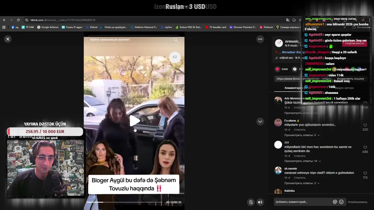This screenshot has height=210, width=374.
Task: Open the Bakinka commenter name
Action: click(x=289, y=191)
